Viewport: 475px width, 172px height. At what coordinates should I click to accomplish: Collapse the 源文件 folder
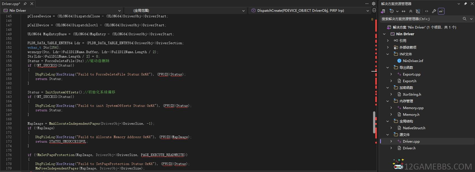pyautogui.click(x=388, y=135)
